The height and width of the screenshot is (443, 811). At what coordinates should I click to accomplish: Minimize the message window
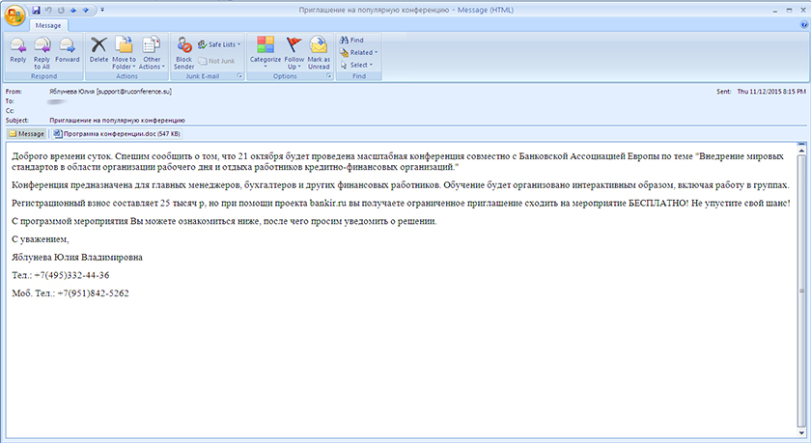pos(775,10)
